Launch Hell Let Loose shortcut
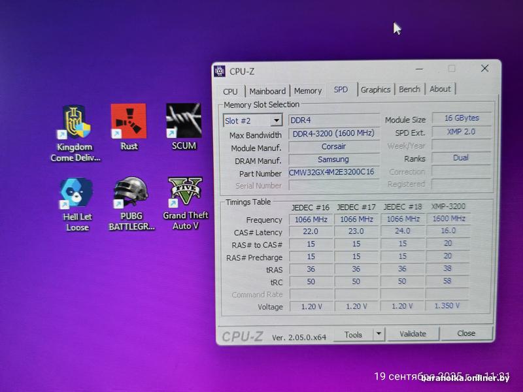This screenshot has width=523, height=392. [77, 195]
